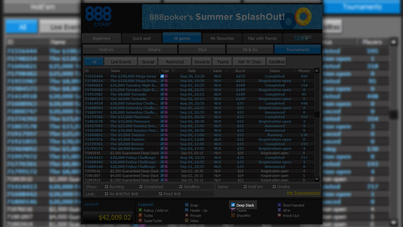Click the scroll down arrow of tournament list
403x227 pixels.
[317, 180]
